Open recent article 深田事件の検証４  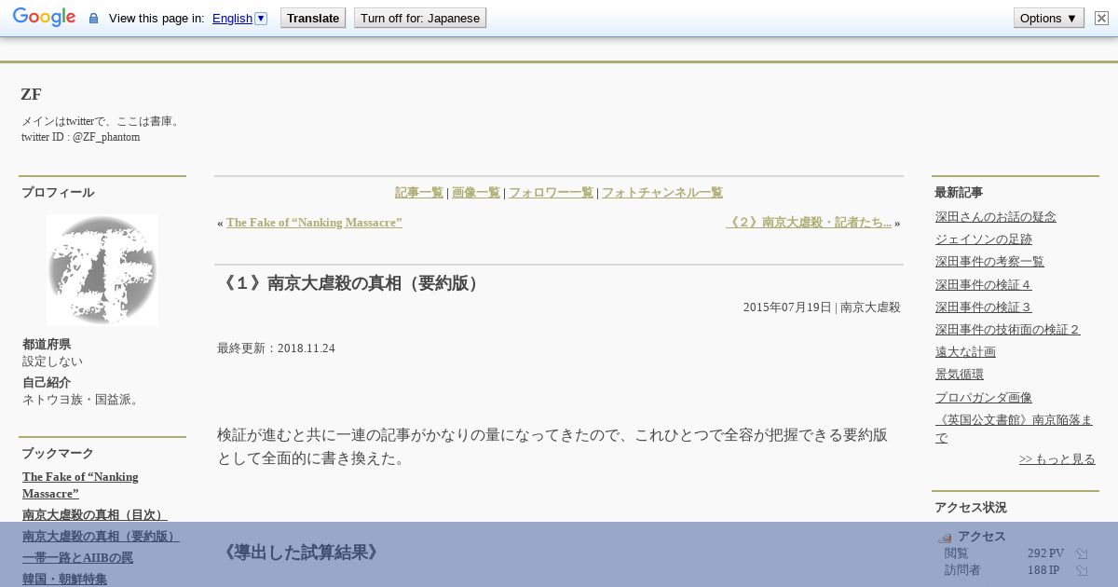coord(984,285)
